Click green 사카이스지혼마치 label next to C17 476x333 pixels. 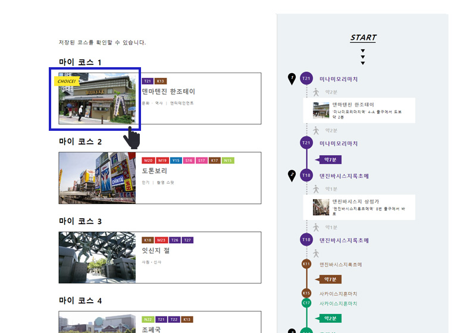tap(338, 304)
